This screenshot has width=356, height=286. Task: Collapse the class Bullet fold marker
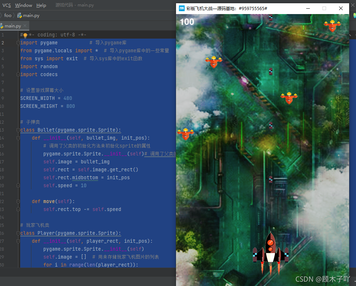18,130
